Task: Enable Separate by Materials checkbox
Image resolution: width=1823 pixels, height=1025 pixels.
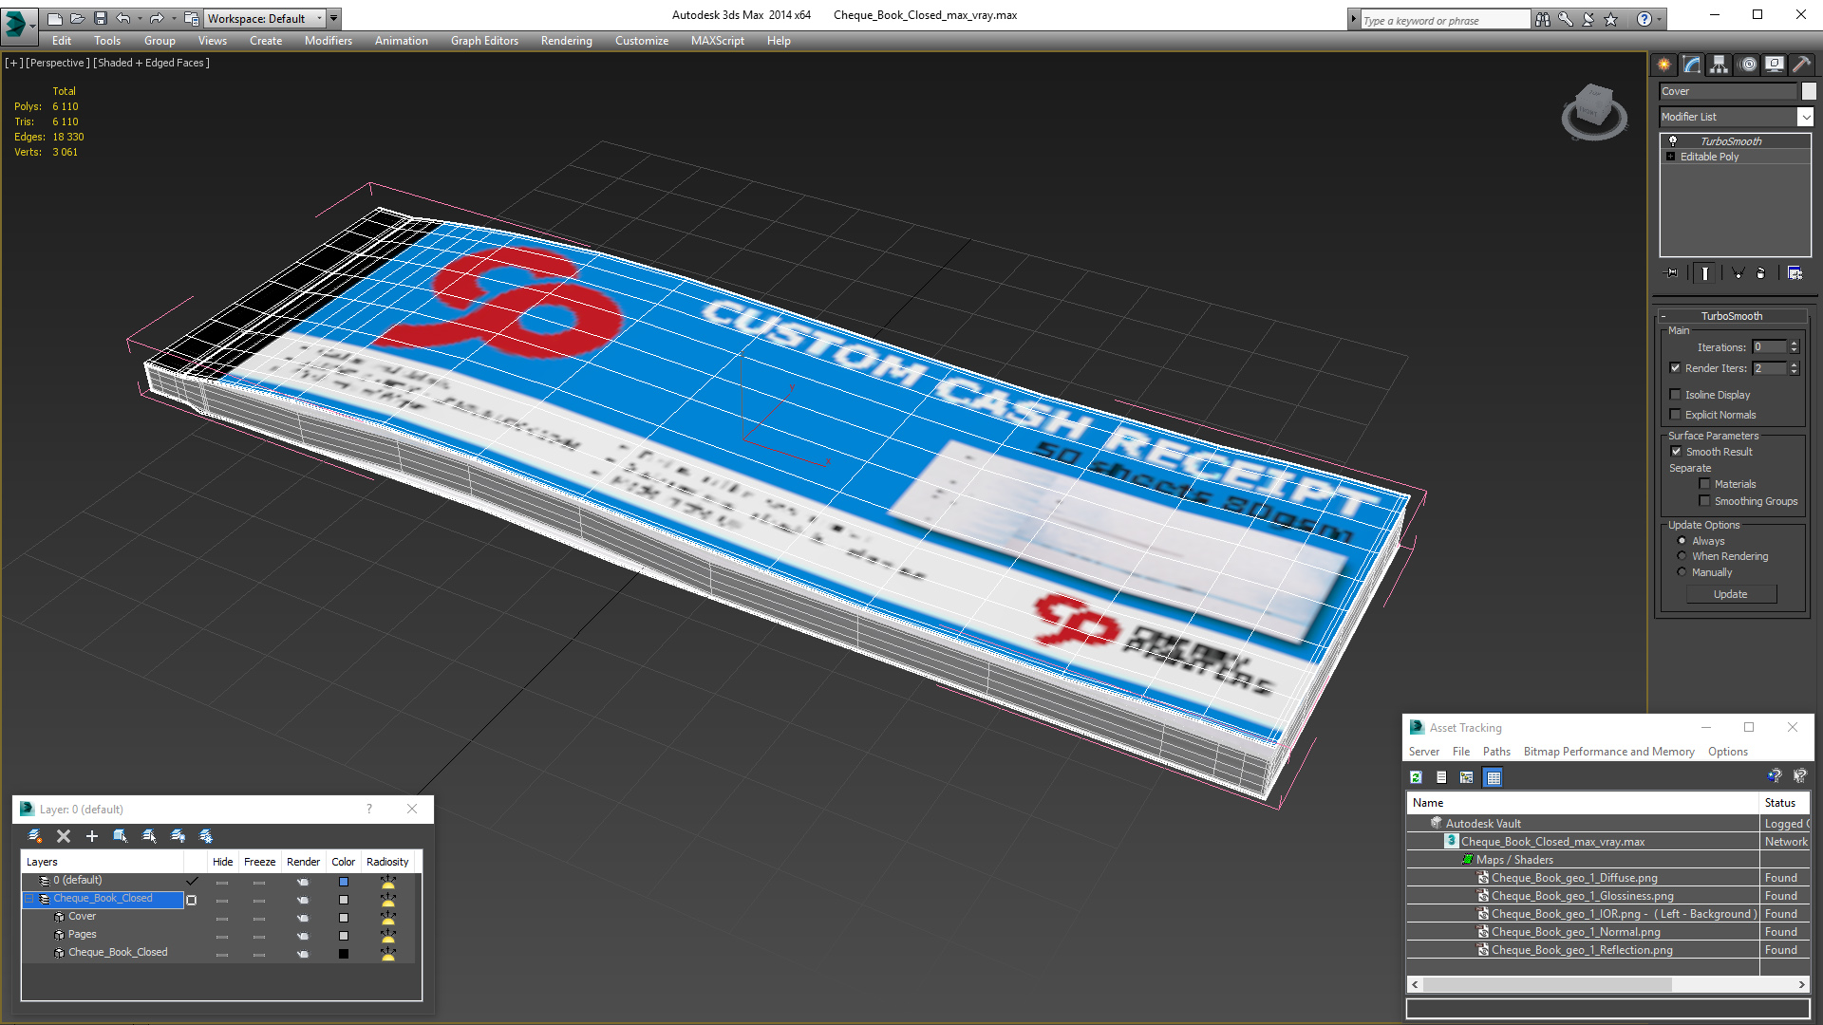Action: coord(1704,484)
